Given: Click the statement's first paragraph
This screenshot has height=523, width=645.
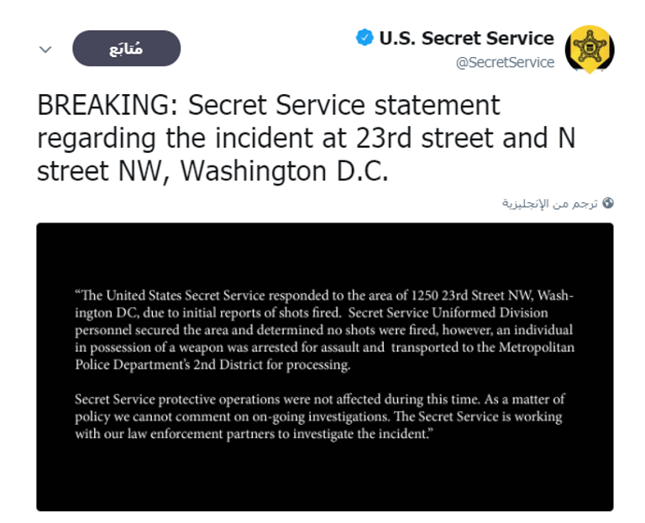Looking at the screenshot, I should click(x=324, y=331).
